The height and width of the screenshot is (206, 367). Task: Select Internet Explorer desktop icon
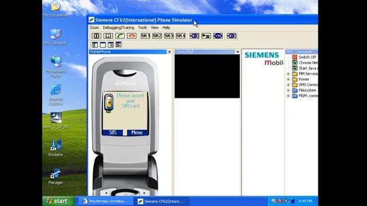pos(56,95)
